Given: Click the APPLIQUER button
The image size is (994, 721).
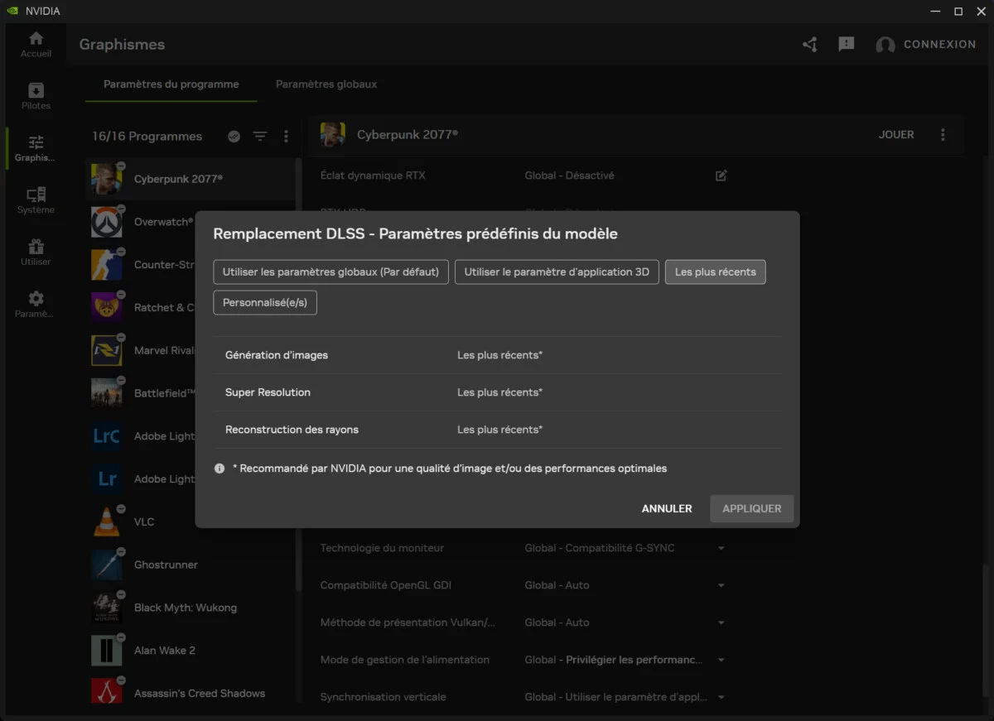Looking at the screenshot, I should point(751,509).
